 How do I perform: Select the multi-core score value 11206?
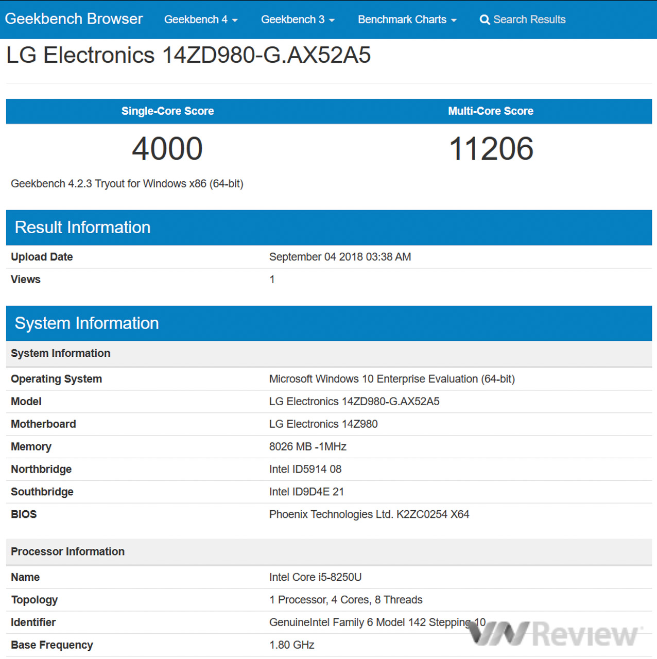(x=491, y=149)
